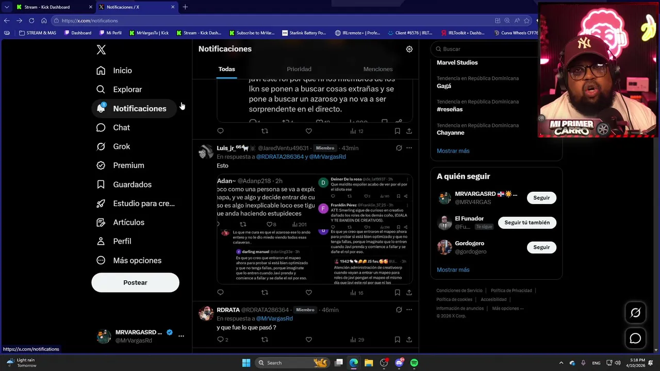
Task: Like the topmost partially shown post
Action: click(308, 131)
